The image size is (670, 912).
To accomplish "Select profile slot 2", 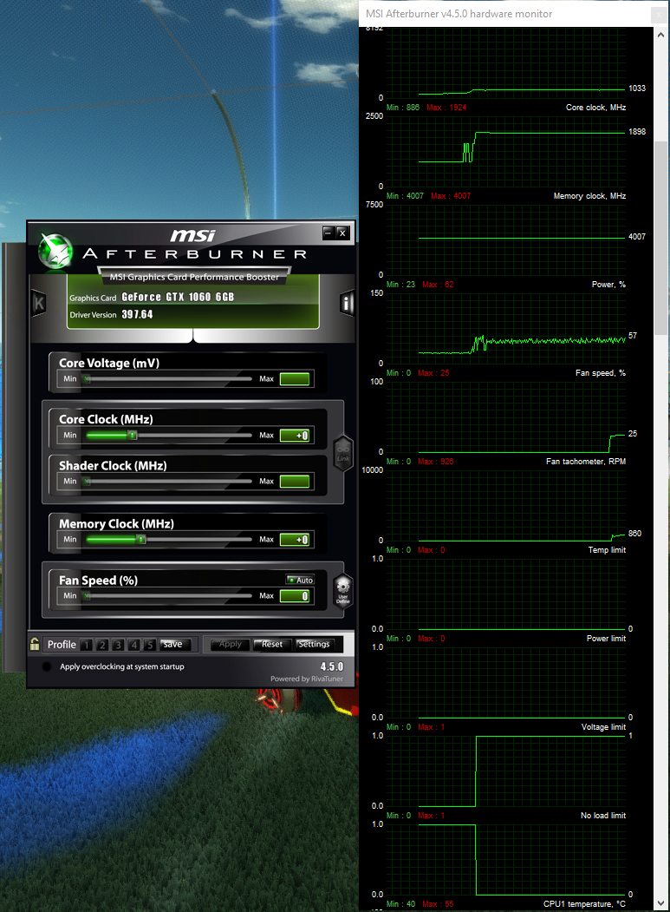I will tap(102, 645).
